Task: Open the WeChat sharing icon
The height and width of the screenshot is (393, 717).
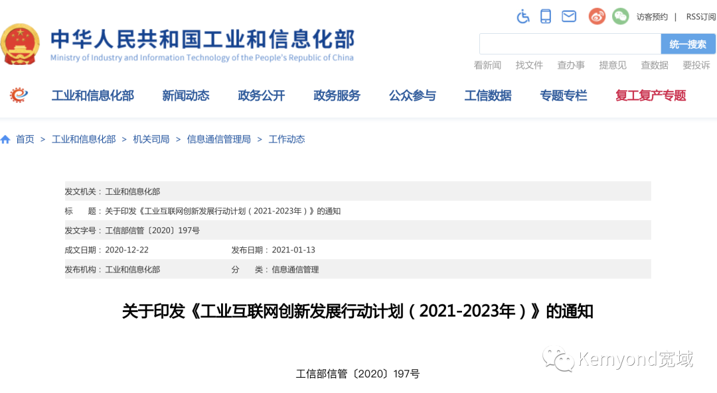Action: pos(620,16)
